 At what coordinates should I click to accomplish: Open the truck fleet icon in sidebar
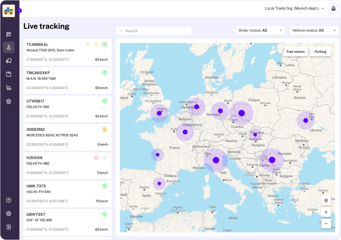click(9, 60)
